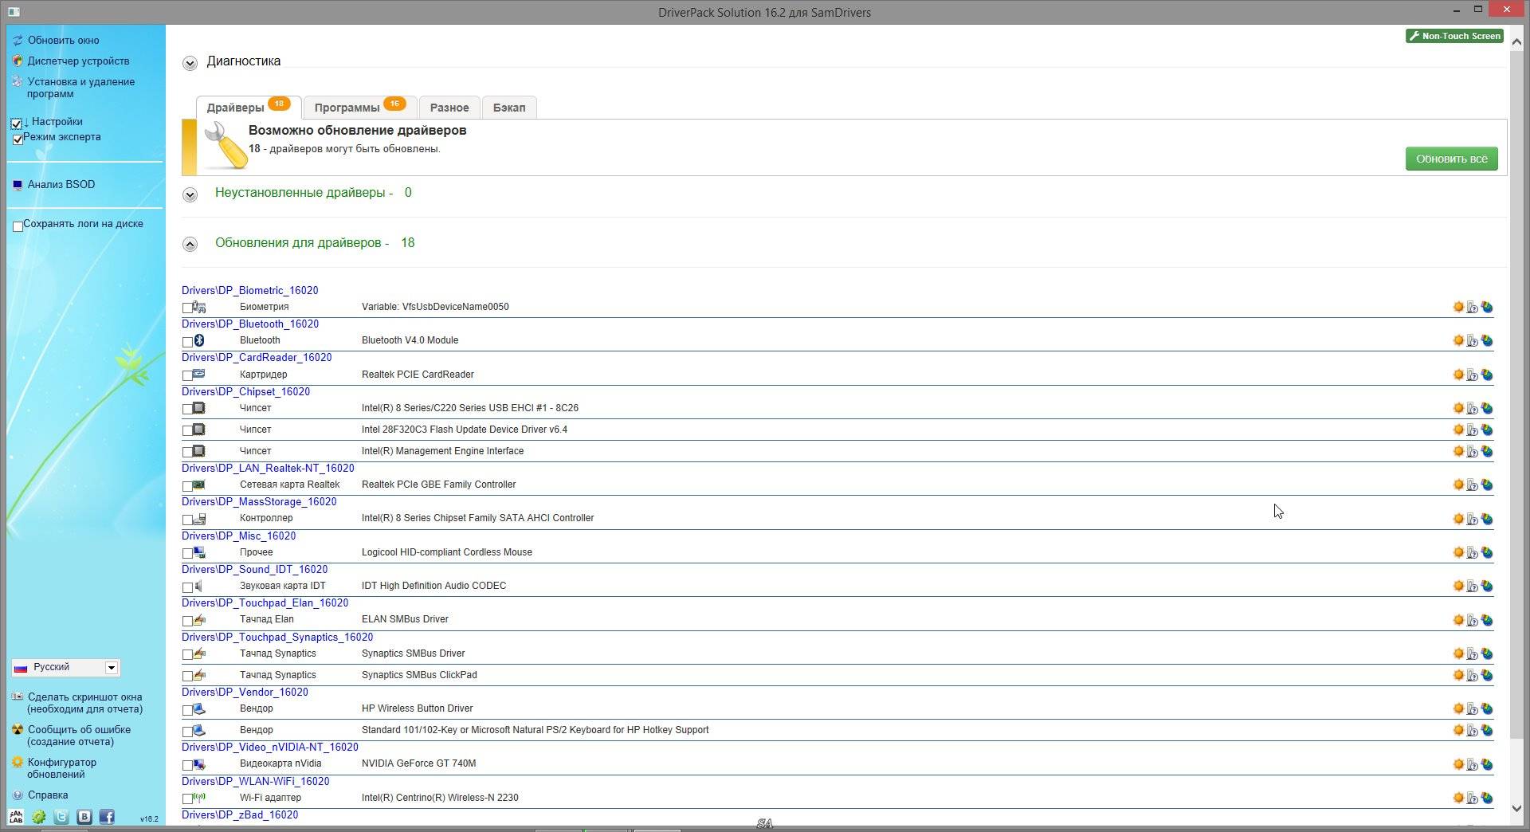Viewport: 1530px width, 832px height.
Task: Click sun icon in USB EHCI Чипсет row
Action: point(1458,408)
